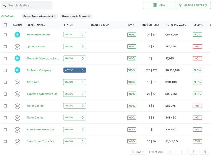Open the Match & Filter panel
The height and width of the screenshot is (157, 212).
click(x=193, y=5)
